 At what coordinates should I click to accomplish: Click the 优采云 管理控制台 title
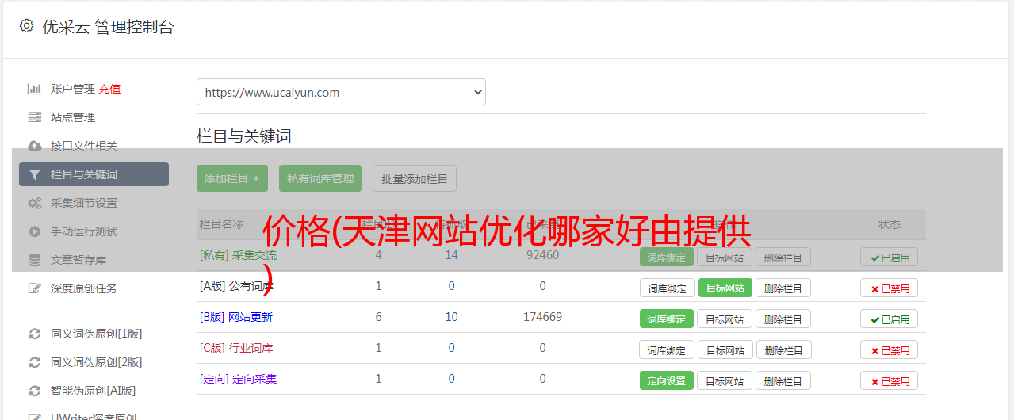coord(108,27)
